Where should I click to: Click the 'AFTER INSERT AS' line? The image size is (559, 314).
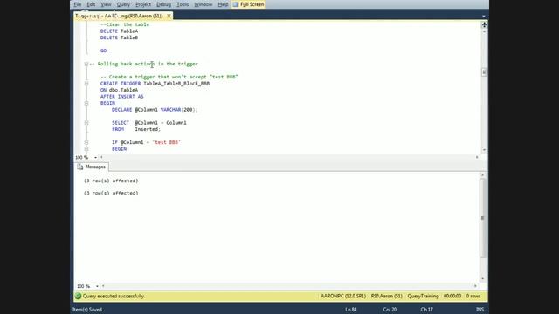point(122,97)
